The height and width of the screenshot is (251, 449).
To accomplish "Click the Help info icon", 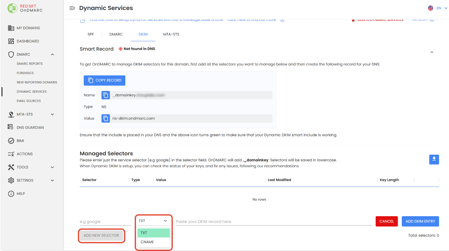I will click(x=11, y=194).
